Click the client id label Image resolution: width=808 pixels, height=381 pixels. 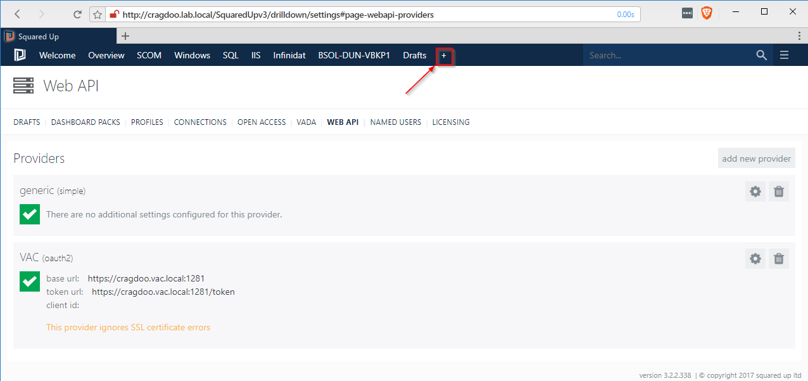click(x=63, y=305)
